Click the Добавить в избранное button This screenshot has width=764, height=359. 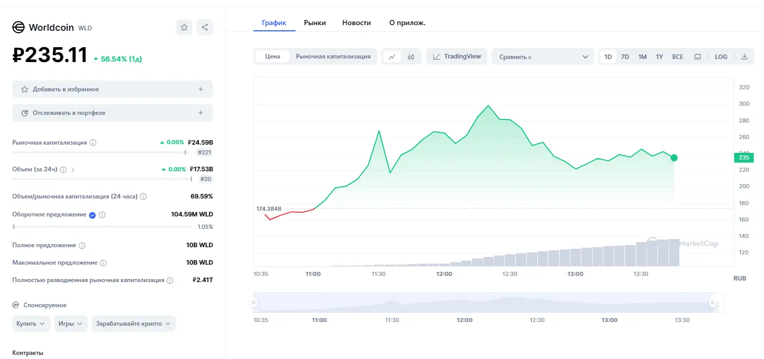point(112,89)
